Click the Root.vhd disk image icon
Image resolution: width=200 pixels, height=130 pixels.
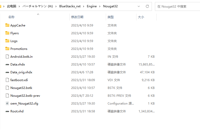7,111
